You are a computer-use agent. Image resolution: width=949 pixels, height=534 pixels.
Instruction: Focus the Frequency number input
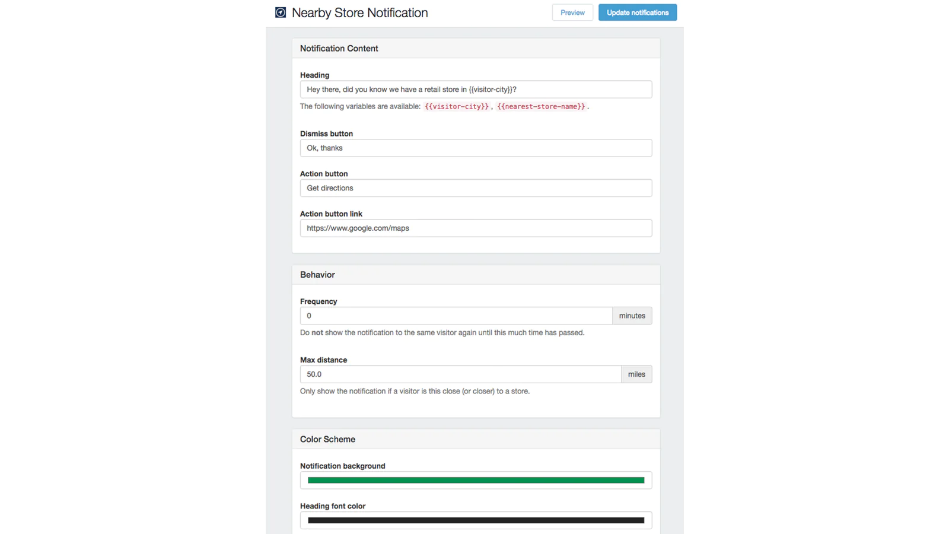[456, 316]
